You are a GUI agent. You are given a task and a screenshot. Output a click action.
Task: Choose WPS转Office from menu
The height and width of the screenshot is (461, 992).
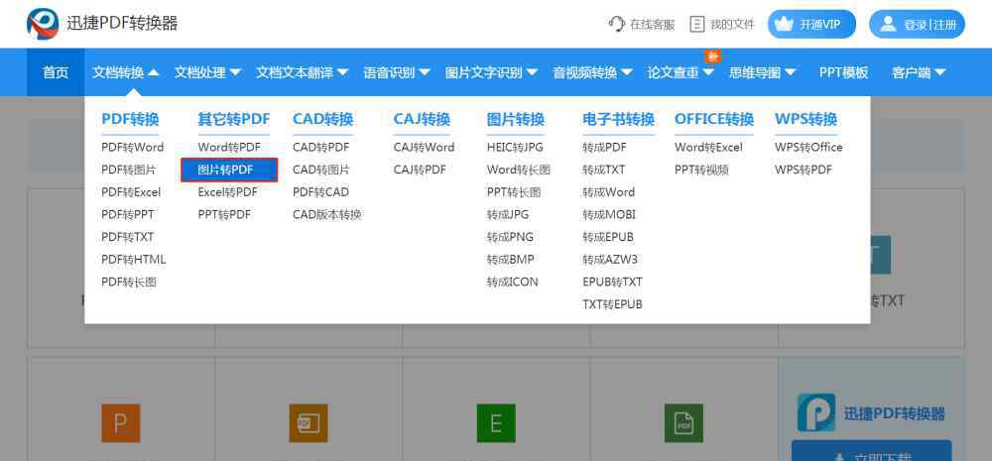pyautogui.click(x=808, y=148)
